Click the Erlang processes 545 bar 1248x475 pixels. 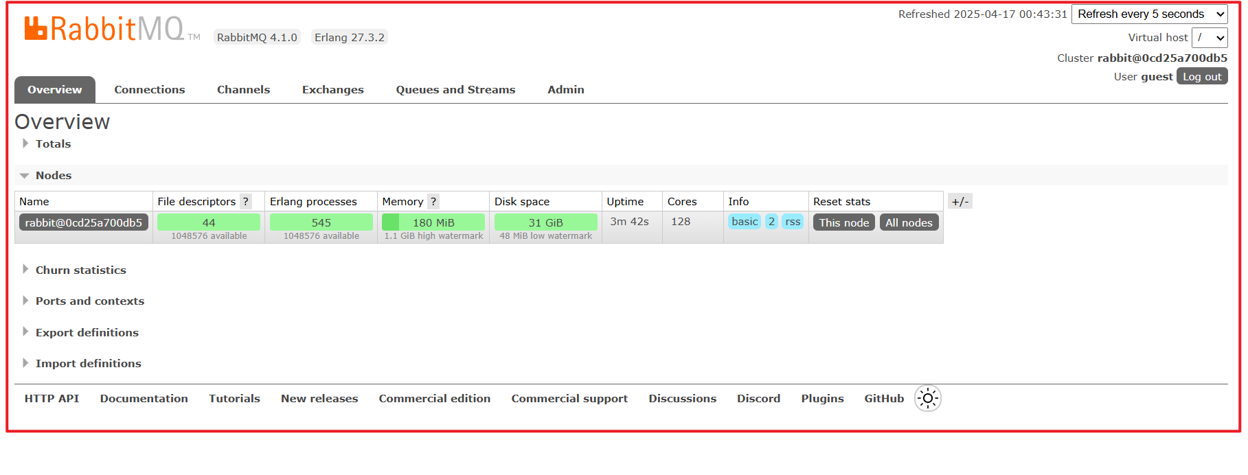pos(321,222)
